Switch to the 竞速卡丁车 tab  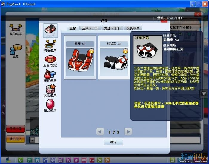[112, 28]
